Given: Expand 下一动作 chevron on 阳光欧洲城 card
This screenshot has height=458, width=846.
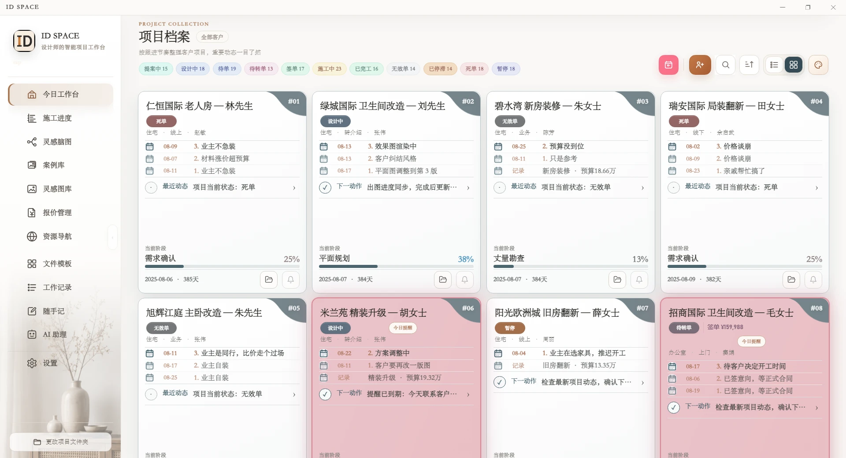Looking at the screenshot, I should (643, 383).
